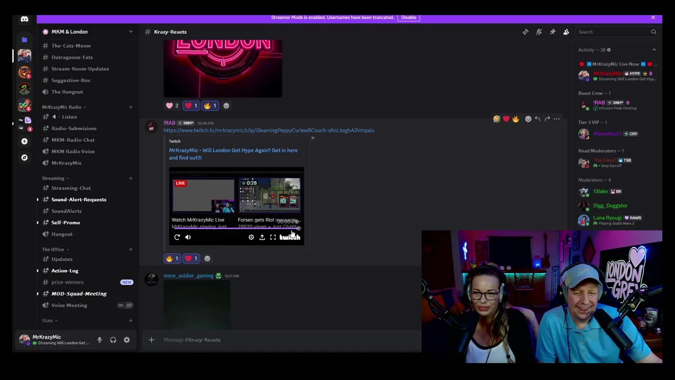Open more options on !RAB message
Screen dimensions: 675x380
click(556, 119)
